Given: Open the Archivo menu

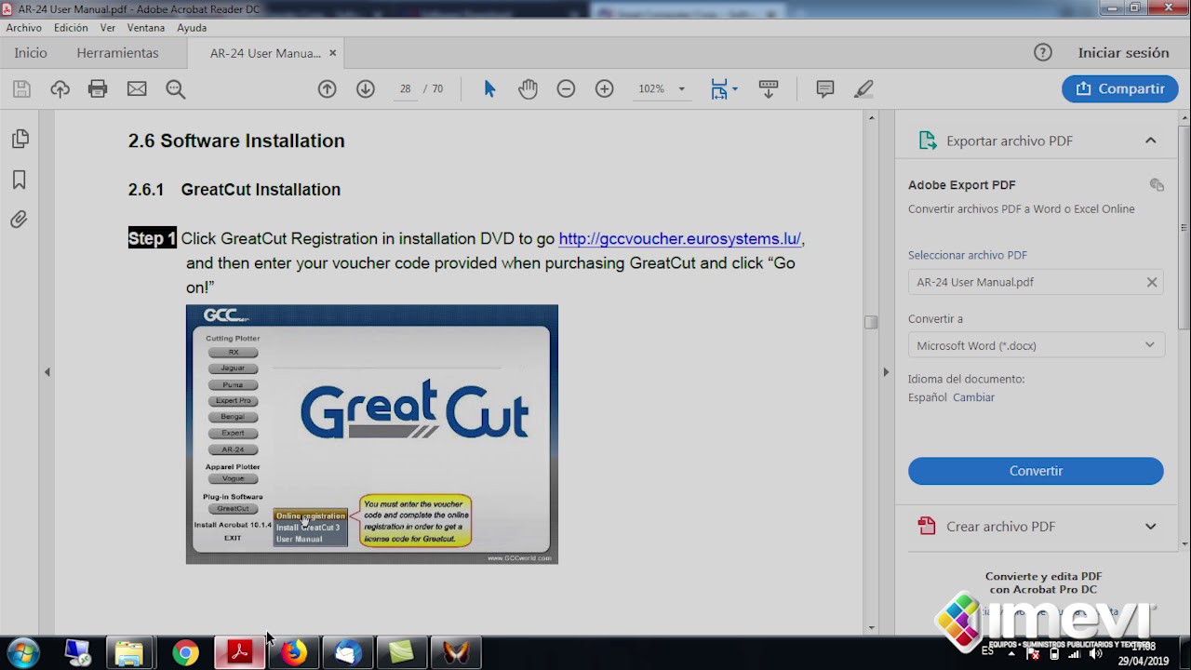Looking at the screenshot, I should click(24, 28).
